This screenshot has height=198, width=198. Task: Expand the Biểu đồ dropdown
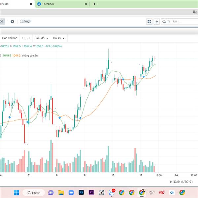[x=42, y=38]
